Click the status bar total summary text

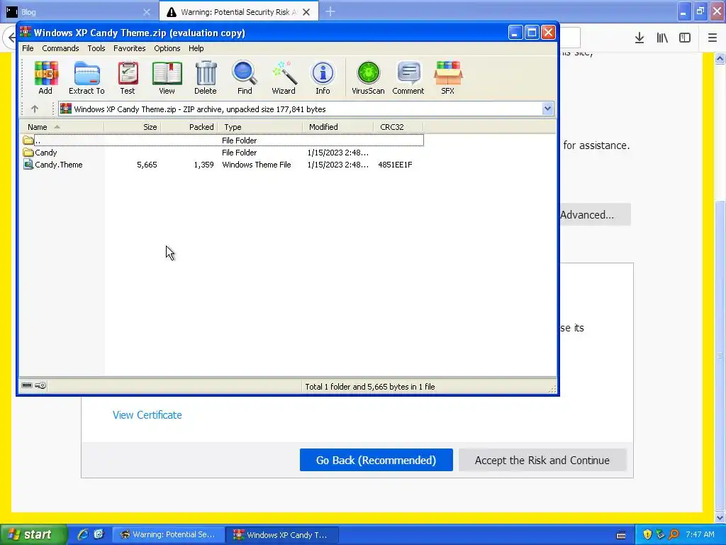370,387
